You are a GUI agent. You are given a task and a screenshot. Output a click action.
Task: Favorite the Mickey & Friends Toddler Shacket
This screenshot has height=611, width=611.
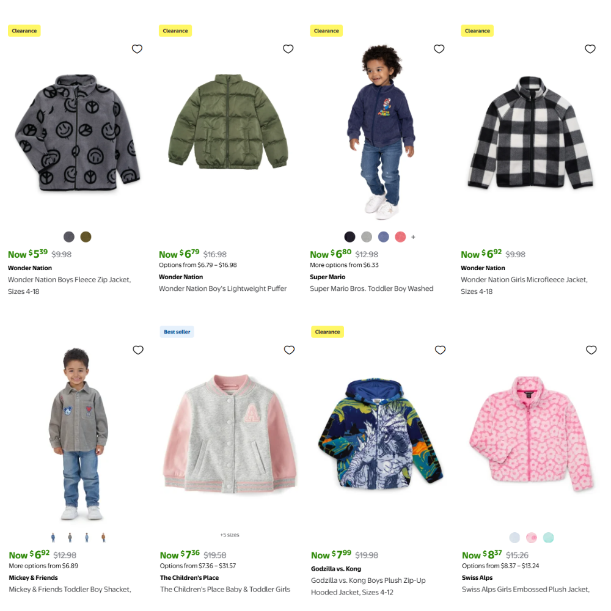[x=138, y=350]
